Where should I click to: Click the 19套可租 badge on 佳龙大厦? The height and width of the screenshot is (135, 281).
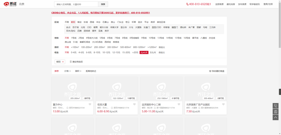click(x=131, y=98)
